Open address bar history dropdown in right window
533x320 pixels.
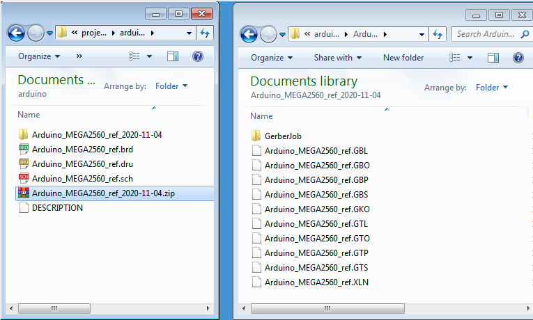(422, 35)
